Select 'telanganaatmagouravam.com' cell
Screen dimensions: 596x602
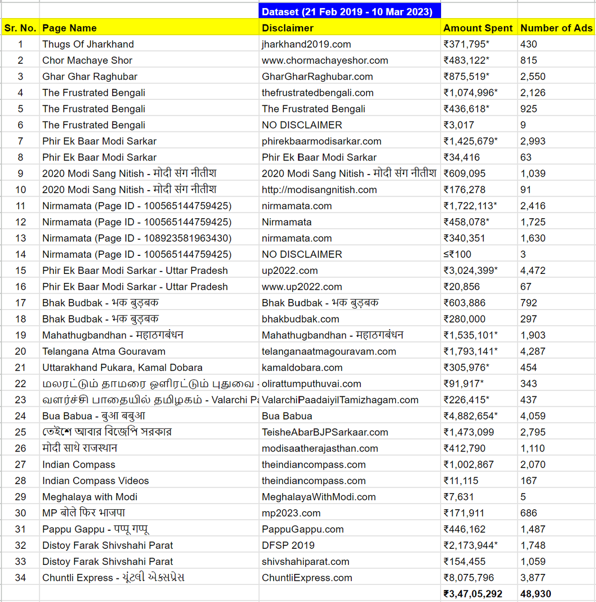point(350,351)
